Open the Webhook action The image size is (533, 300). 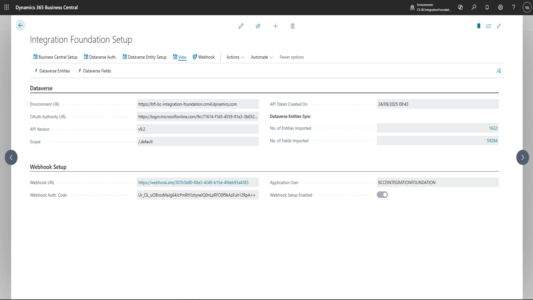(204, 57)
